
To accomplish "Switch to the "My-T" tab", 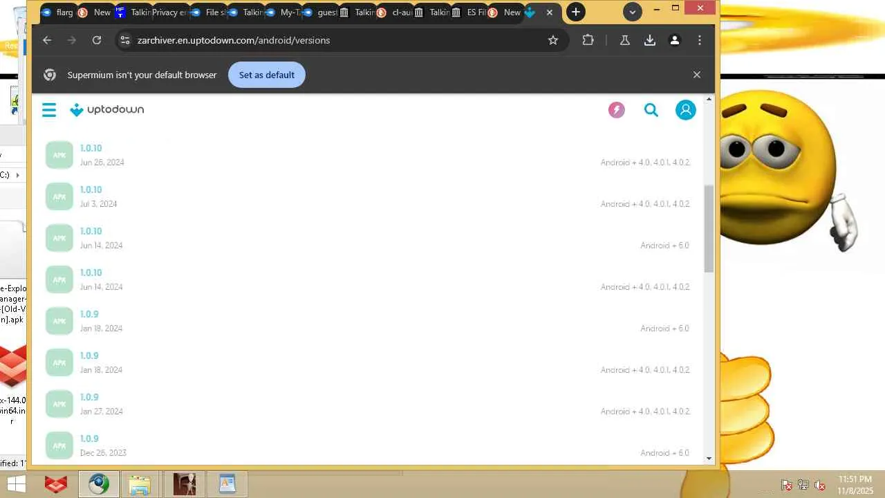I will coord(283,12).
